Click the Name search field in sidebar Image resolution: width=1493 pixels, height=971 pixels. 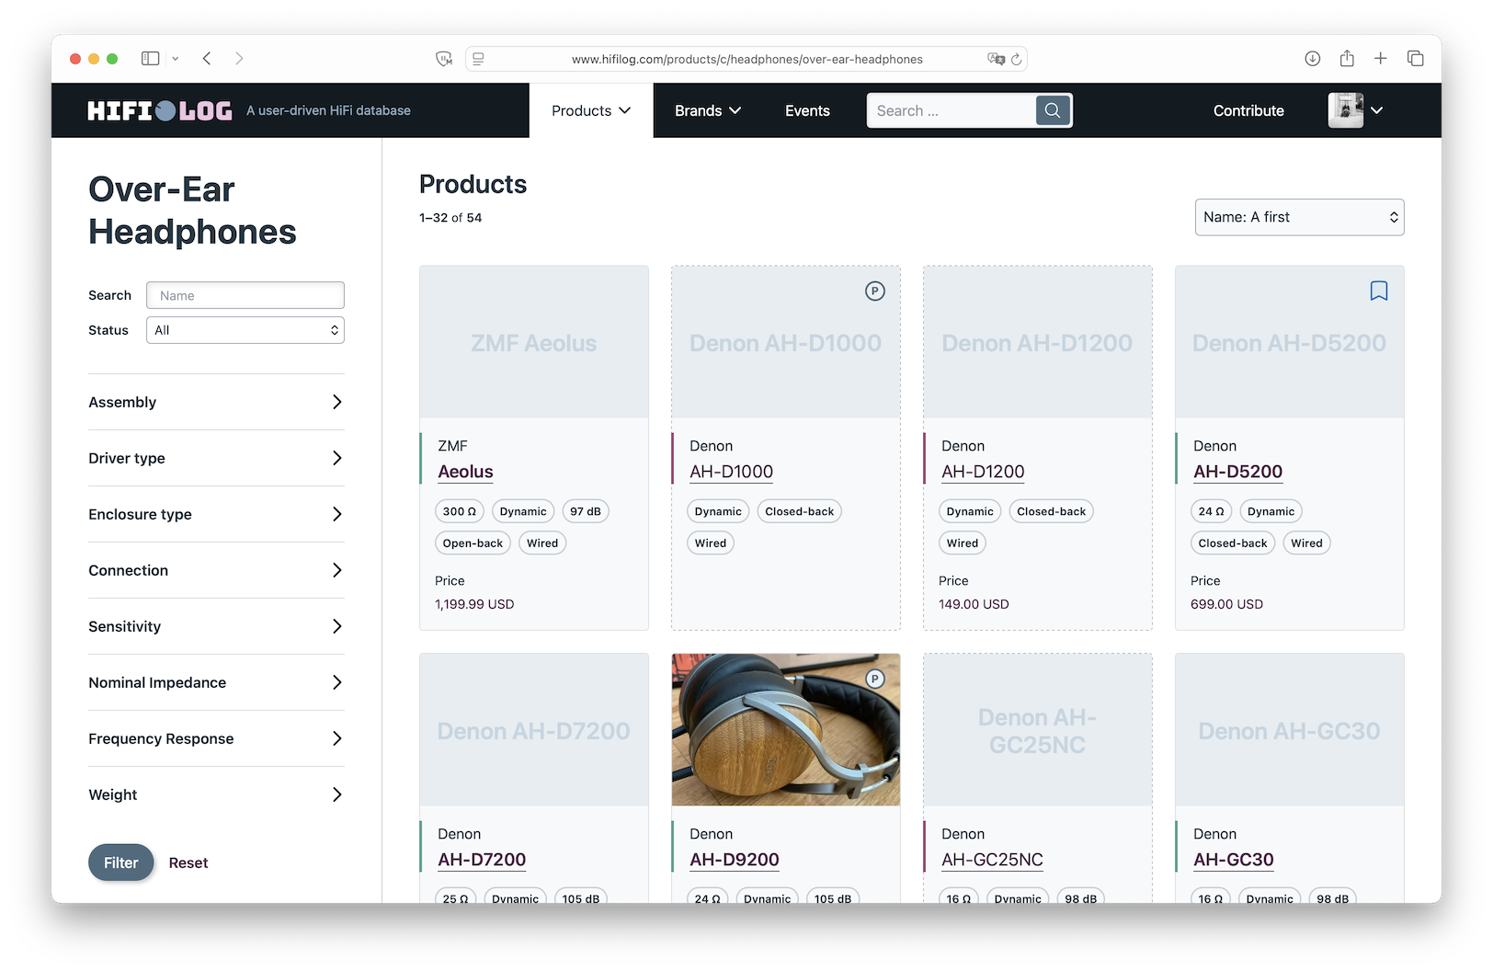[245, 295]
